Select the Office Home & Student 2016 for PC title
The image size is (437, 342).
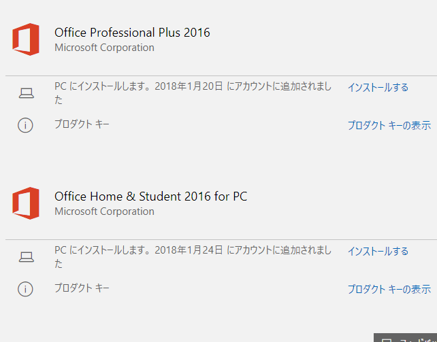pyautogui.click(x=151, y=196)
